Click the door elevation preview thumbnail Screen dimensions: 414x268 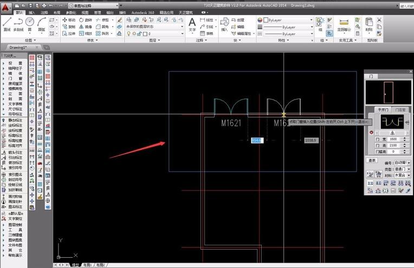click(388, 92)
